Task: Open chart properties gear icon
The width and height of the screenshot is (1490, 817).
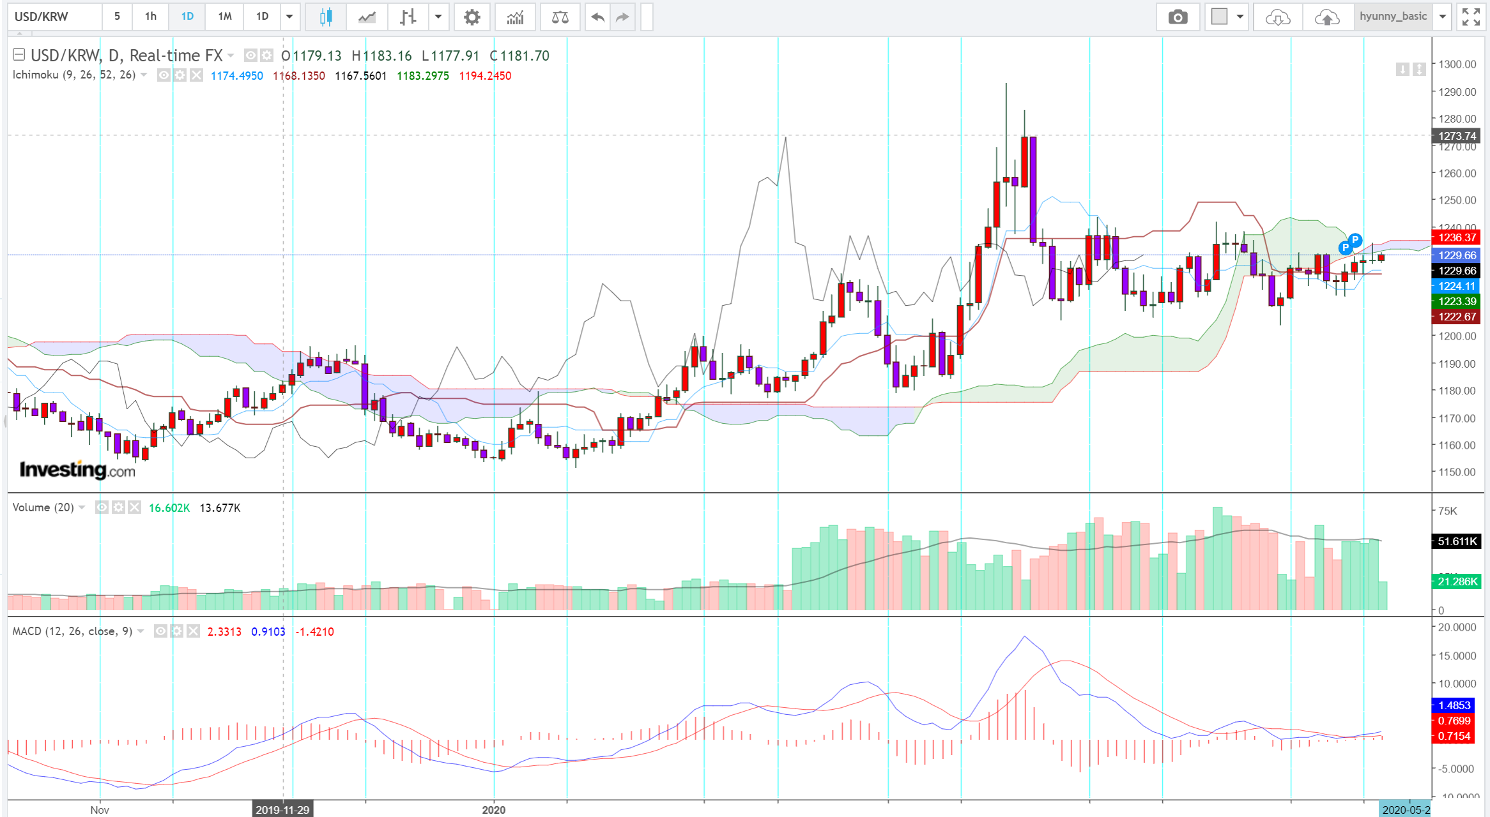Action: (x=472, y=17)
